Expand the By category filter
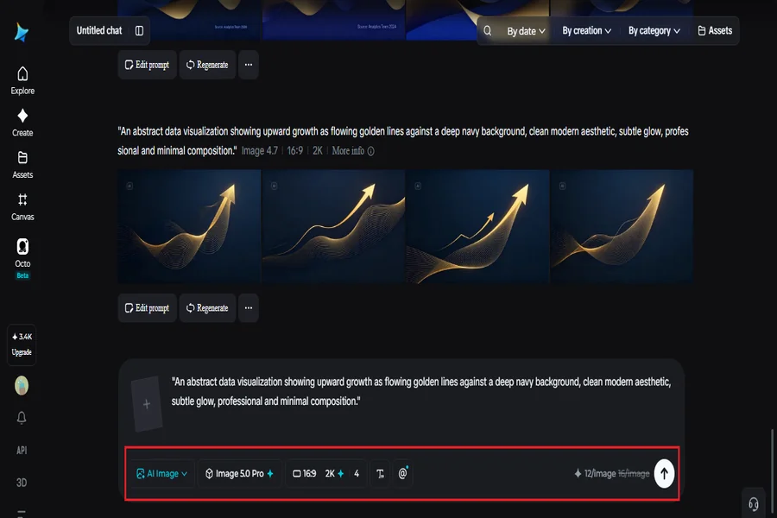The image size is (777, 518). click(654, 31)
